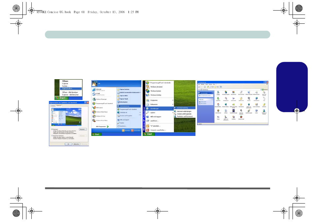Viewport: 315px width, 222px height.
Task: Click the Start button in classic menu screenshot
Action: click(x=148, y=134)
